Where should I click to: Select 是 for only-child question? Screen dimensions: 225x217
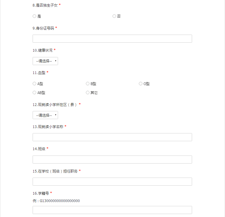34,16
